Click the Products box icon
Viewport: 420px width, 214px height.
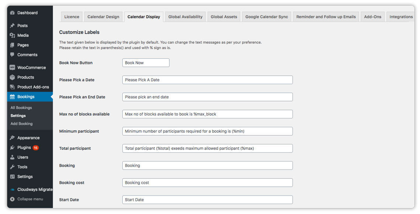point(12,77)
